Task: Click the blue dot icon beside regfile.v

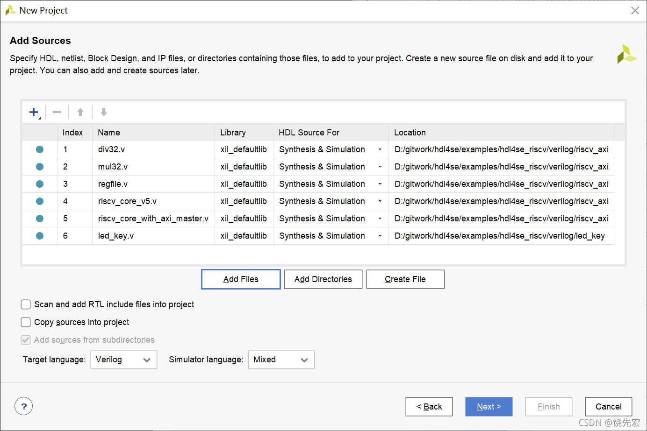Action: tap(40, 184)
